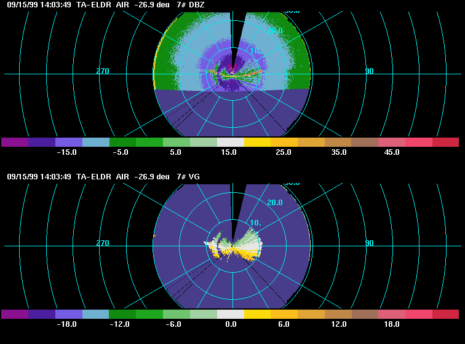Click the rose swatch above 18.0 in VG bar
This screenshot has width=465, height=344.
pyautogui.click(x=392, y=314)
